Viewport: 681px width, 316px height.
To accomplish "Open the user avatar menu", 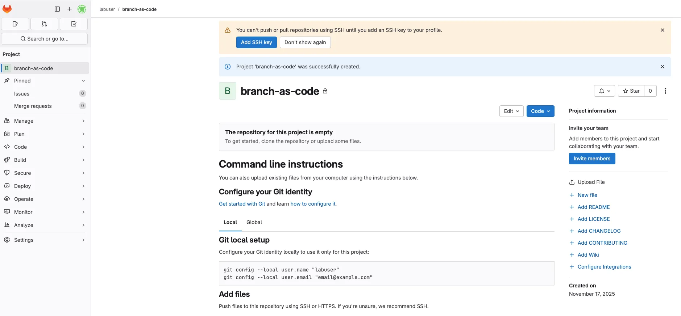I will tap(82, 9).
